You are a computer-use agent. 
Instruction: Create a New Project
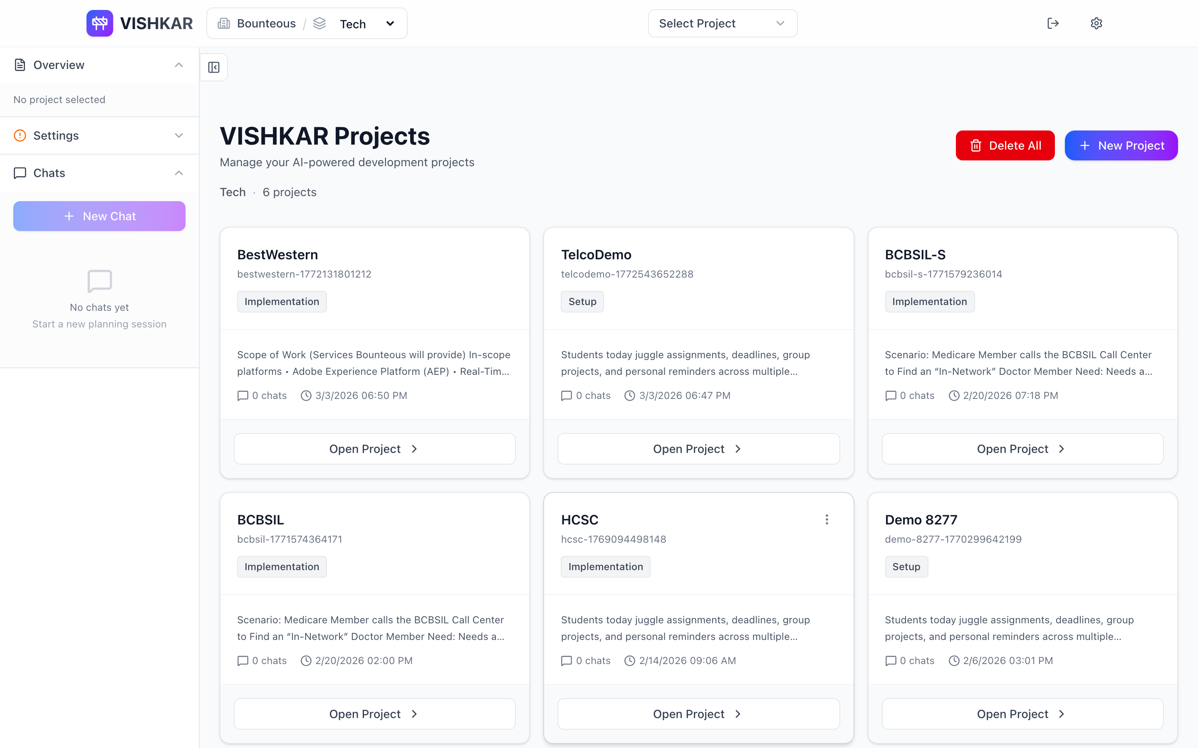click(1121, 145)
